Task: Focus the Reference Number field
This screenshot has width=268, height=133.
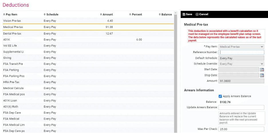Action: tap(241, 52)
